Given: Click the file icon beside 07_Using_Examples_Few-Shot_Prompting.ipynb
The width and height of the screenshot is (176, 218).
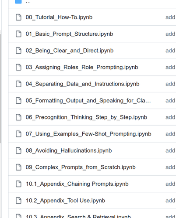Looking at the screenshot, I should 18,134.
